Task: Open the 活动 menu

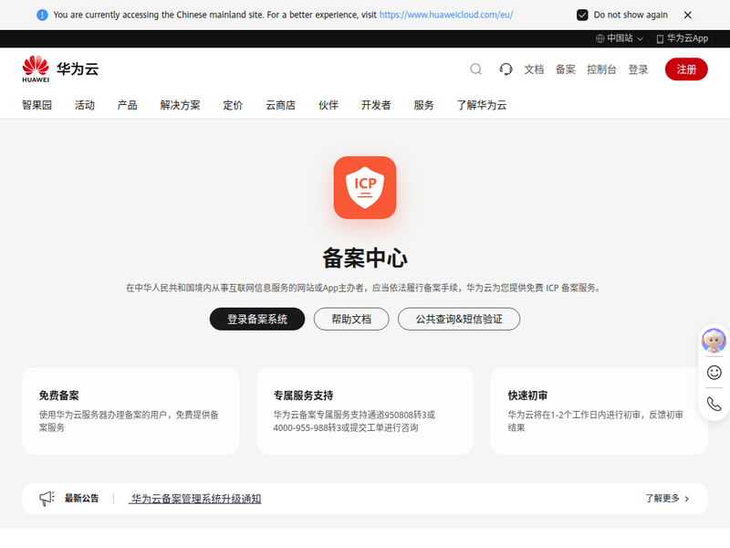Action: pos(85,105)
